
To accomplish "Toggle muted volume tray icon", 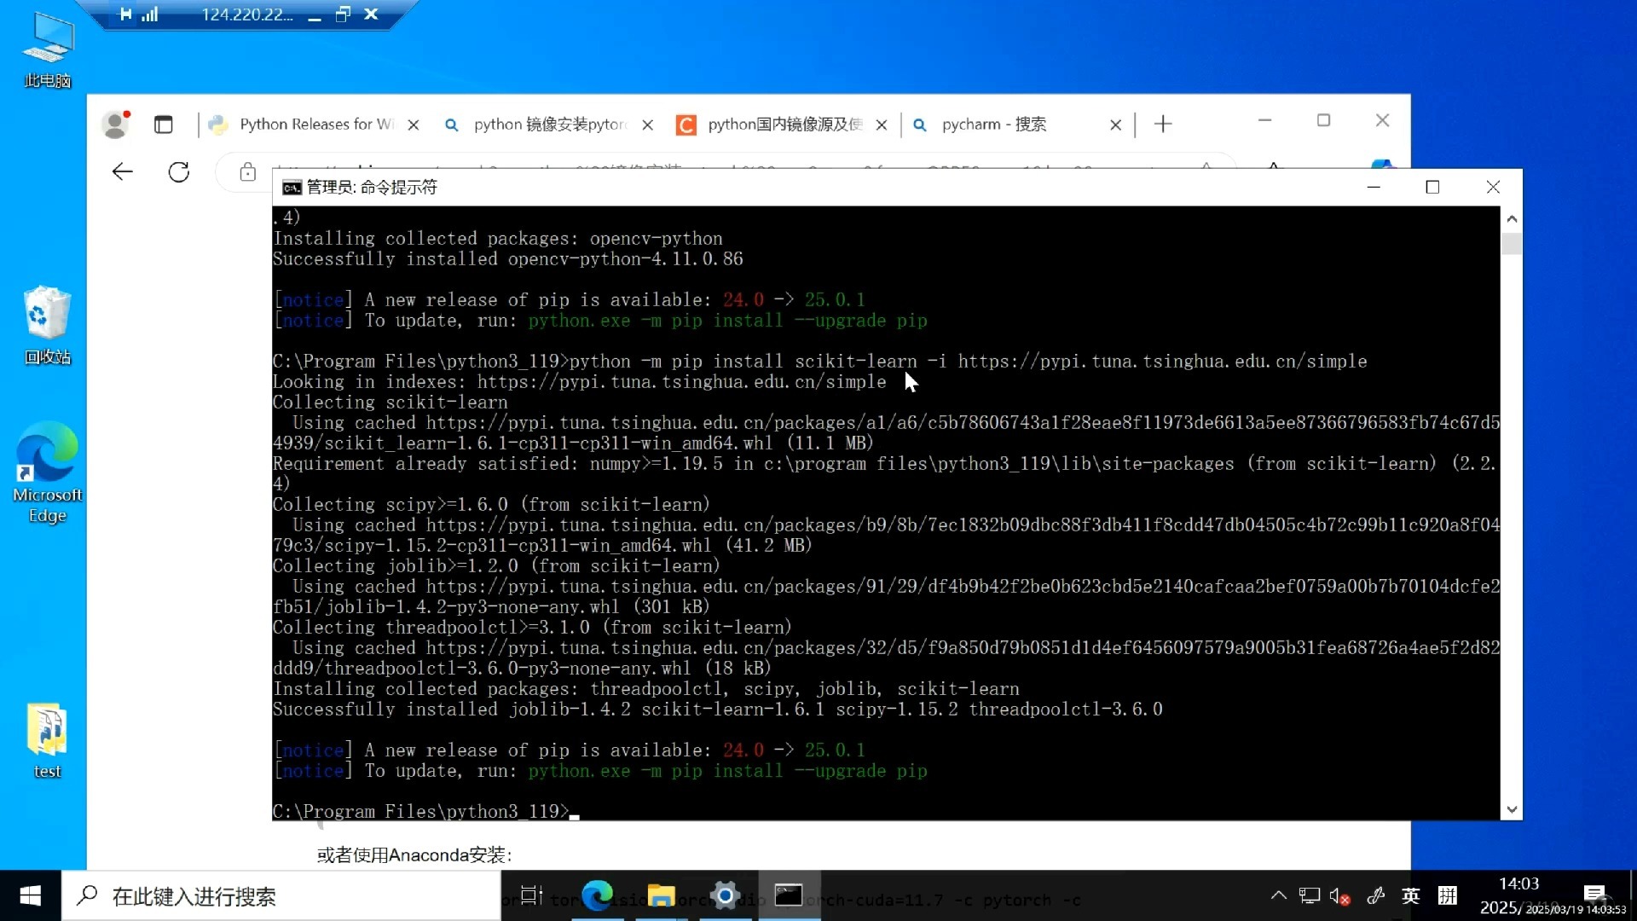I will click(1339, 896).
